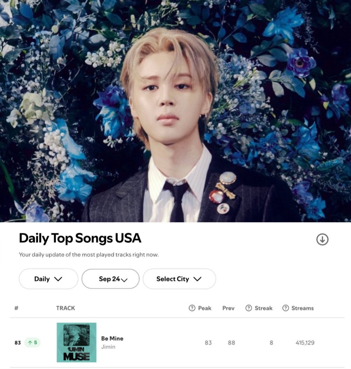Open the Sep 24 date dropdown

point(110,279)
